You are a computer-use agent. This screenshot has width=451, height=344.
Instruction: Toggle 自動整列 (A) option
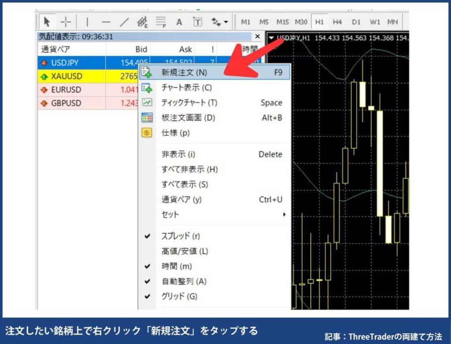(x=214, y=282)
